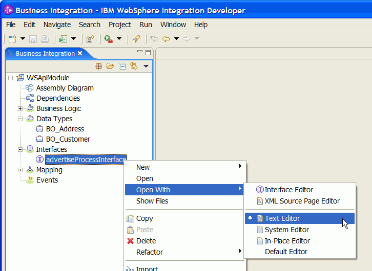The height and width of the screenshot is (271, 372).
Task: Open the New wizard dropdown arrow
Action: click(23, 38)
